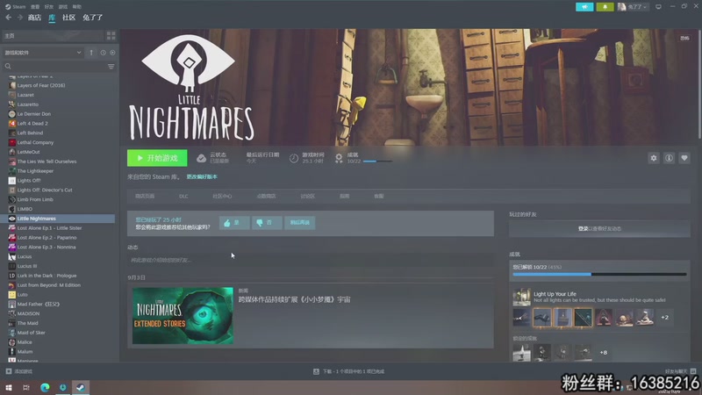Open the support tab
This screenshot has height=395, width=702.
tap(379, 196)
